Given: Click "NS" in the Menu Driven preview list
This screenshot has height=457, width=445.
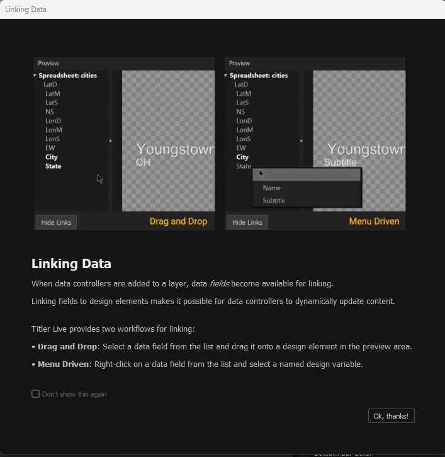Looking at the screenshot, I should coord(240,111).
